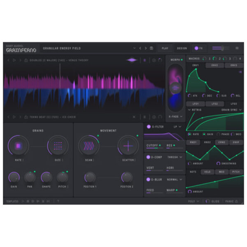
Task: Play the Tekno Beat sample preview
Action: coord(14,117)
